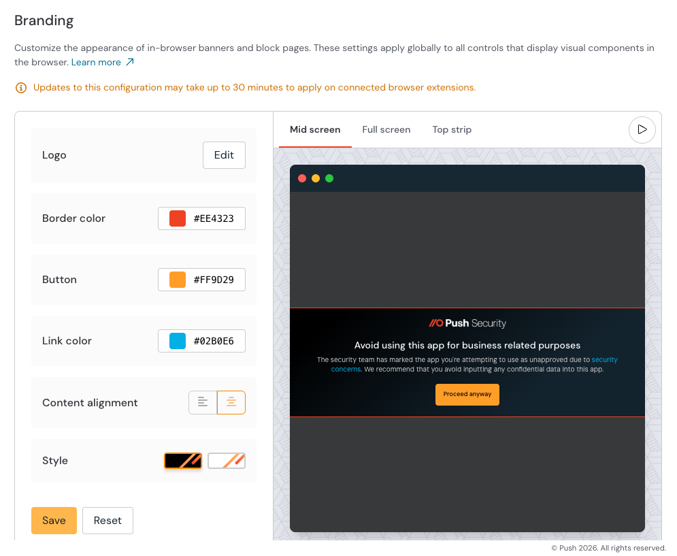
Task: Open the Link color picker
Action: pyautogui.click(x=201, y=341)
